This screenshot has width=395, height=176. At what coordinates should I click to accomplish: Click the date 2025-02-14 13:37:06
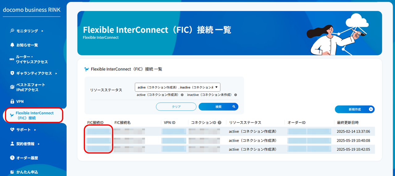pyautogui.click(x=353, y=132)
